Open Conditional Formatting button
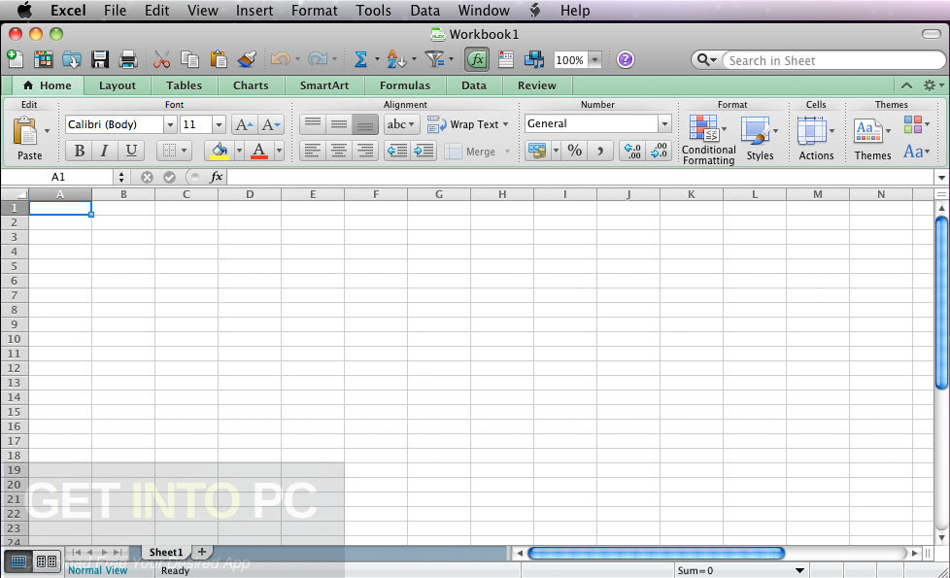The image size is (950, 578). (708, 139)
